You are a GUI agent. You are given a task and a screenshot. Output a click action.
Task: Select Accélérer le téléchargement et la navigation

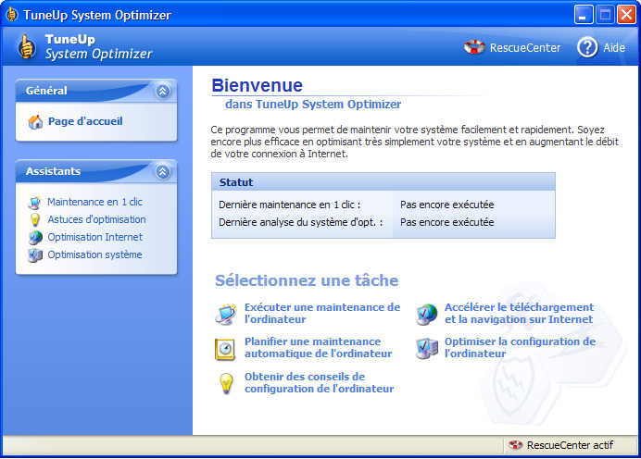(x=519, y=313)
